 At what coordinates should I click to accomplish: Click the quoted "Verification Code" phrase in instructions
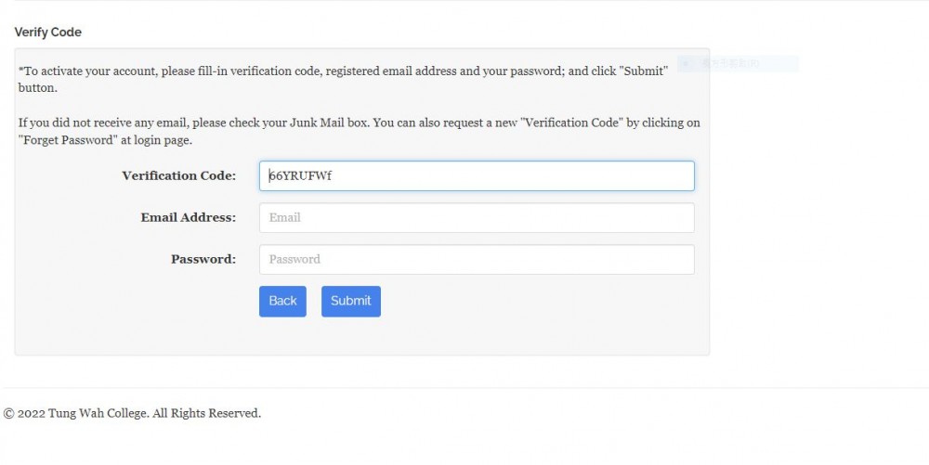tap(571, 123)
